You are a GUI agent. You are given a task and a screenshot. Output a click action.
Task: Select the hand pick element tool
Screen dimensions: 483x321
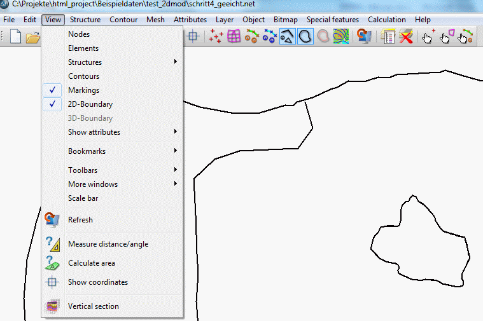(x=447, y=36)
